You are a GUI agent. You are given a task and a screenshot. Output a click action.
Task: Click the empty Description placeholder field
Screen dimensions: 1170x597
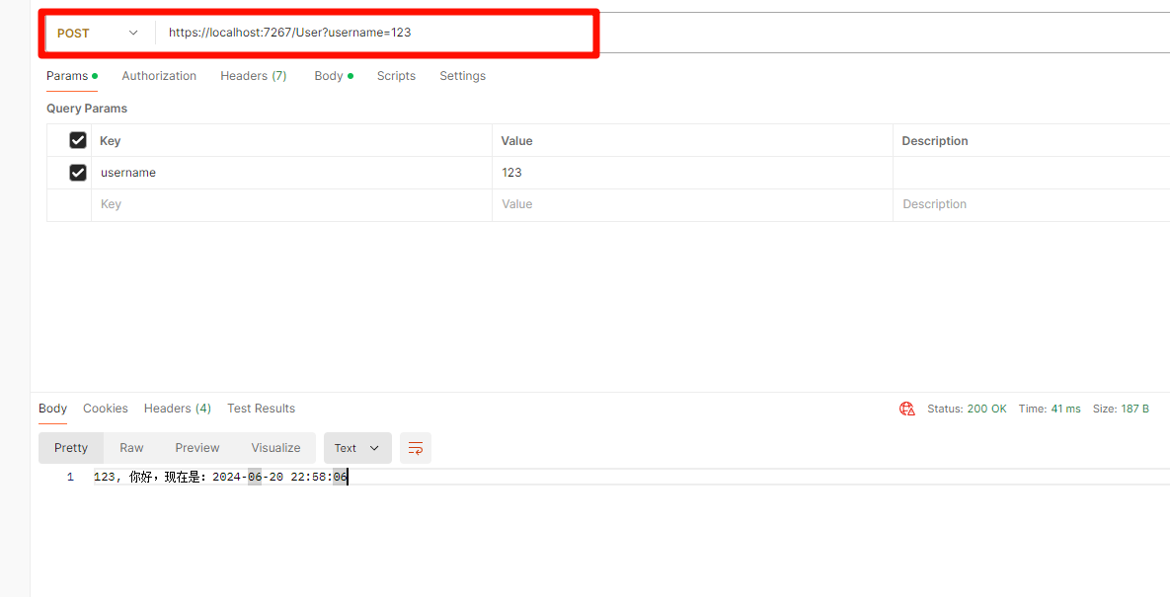[1031, 204]
